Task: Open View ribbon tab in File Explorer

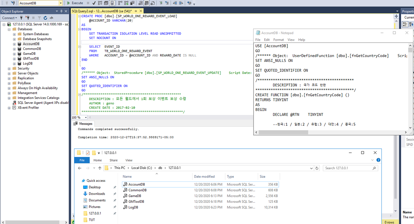Action: click(129, 160)
